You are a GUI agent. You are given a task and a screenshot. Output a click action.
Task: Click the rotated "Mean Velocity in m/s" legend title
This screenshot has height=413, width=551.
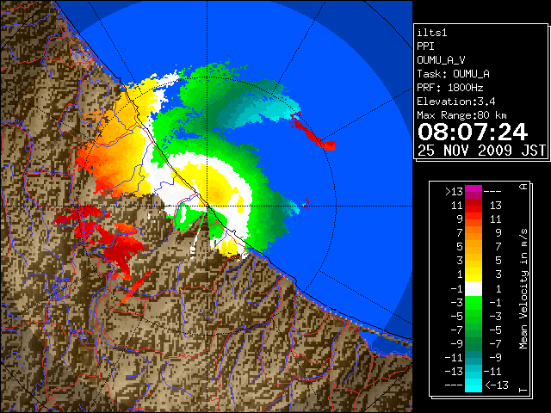(523, 288)
